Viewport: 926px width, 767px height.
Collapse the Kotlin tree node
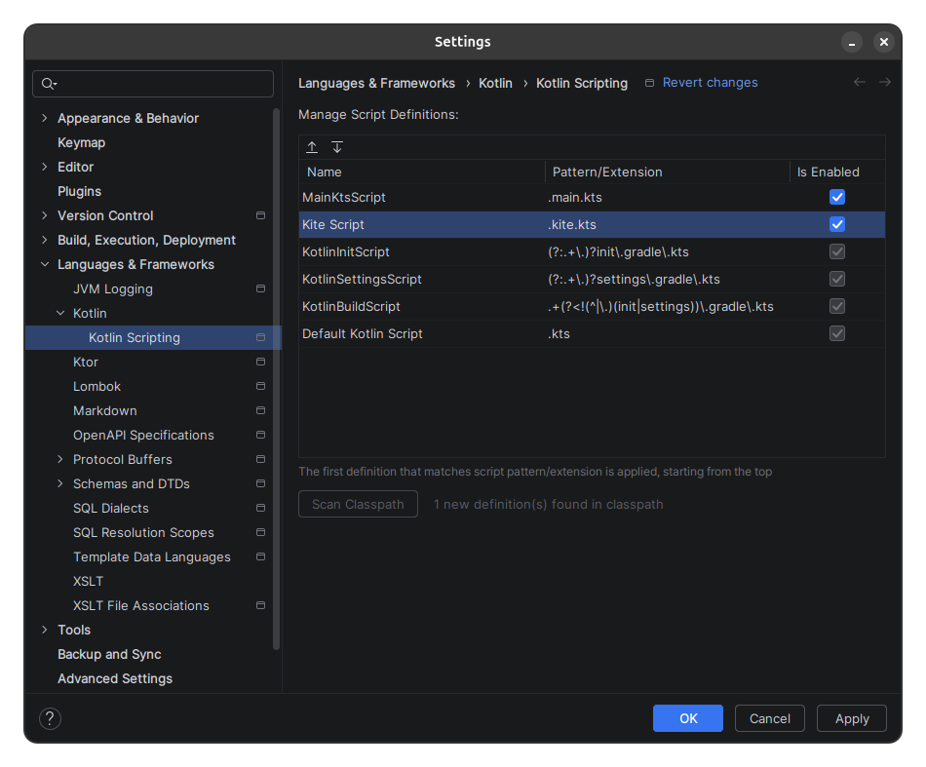60,313
